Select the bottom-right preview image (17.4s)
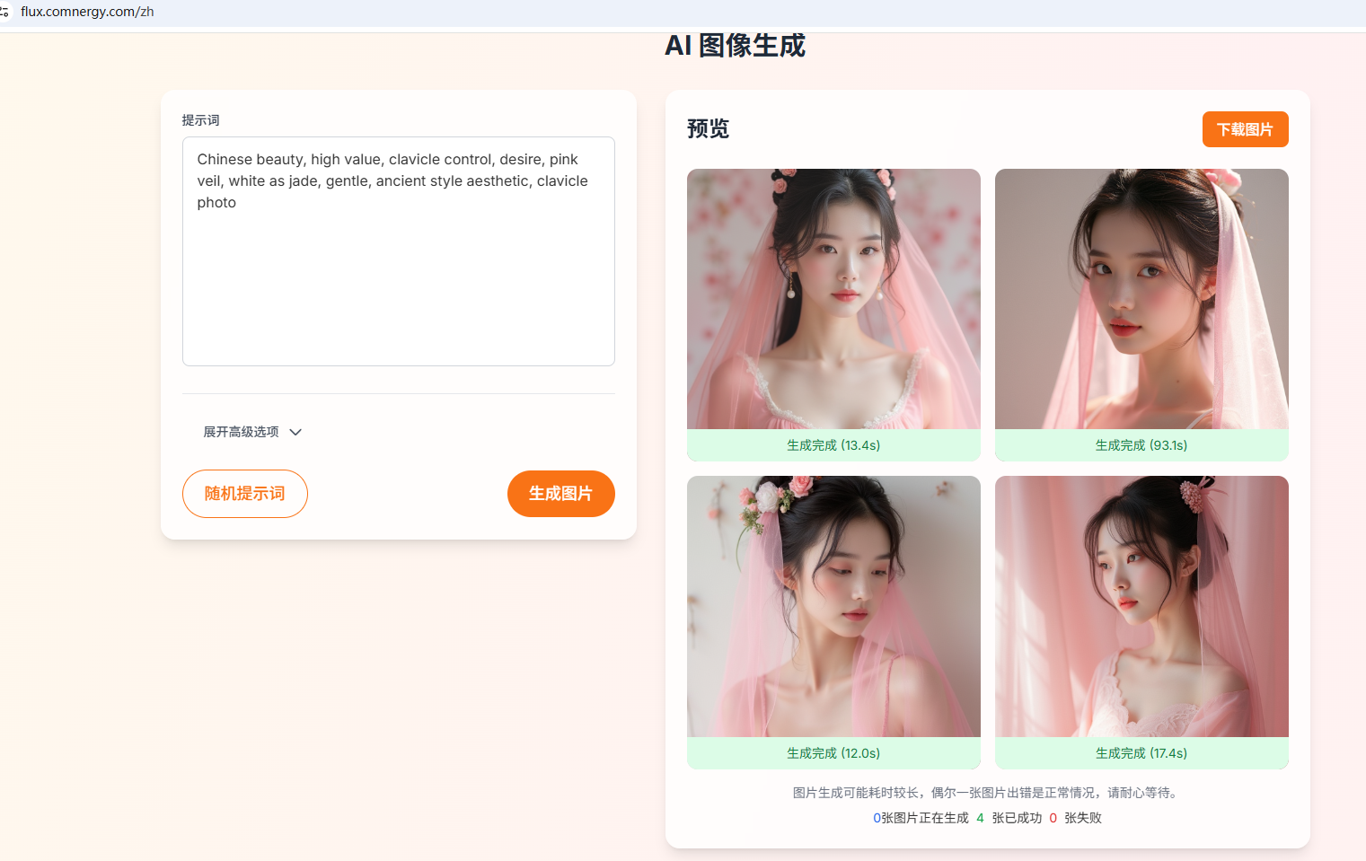The height and width of the screenshot is (861, 1366). [x=1141, y=607]
